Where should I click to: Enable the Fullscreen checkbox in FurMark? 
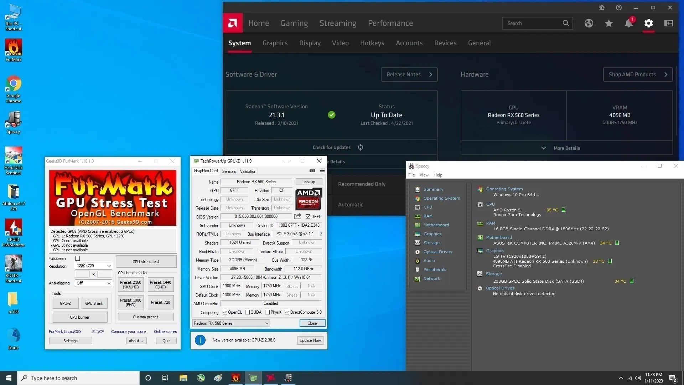point(77,258)
